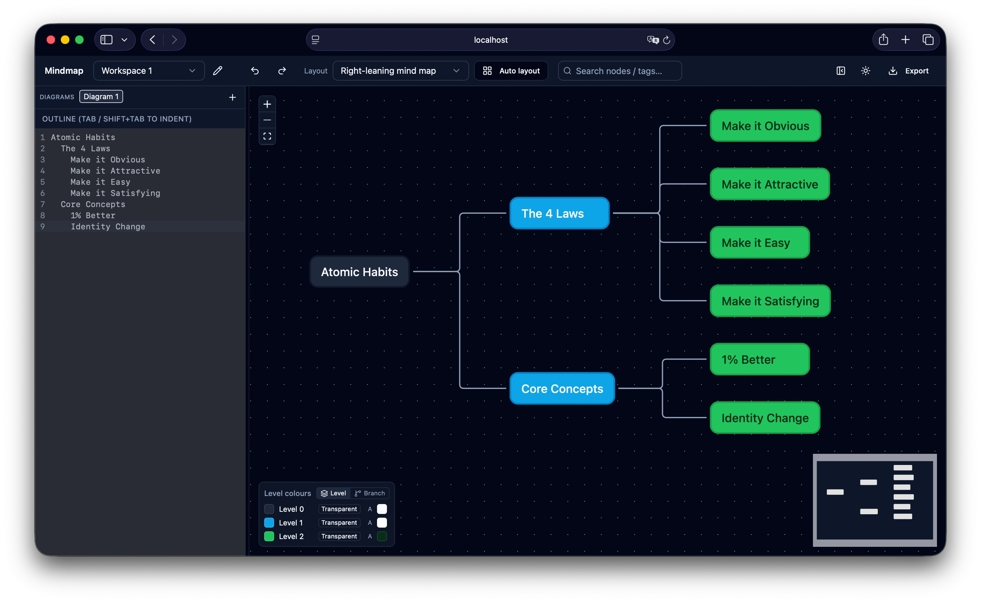The width and height of the screenshot is (981, 602).
Task: Select the Make it Attractive node
Action: coord(770,184)
